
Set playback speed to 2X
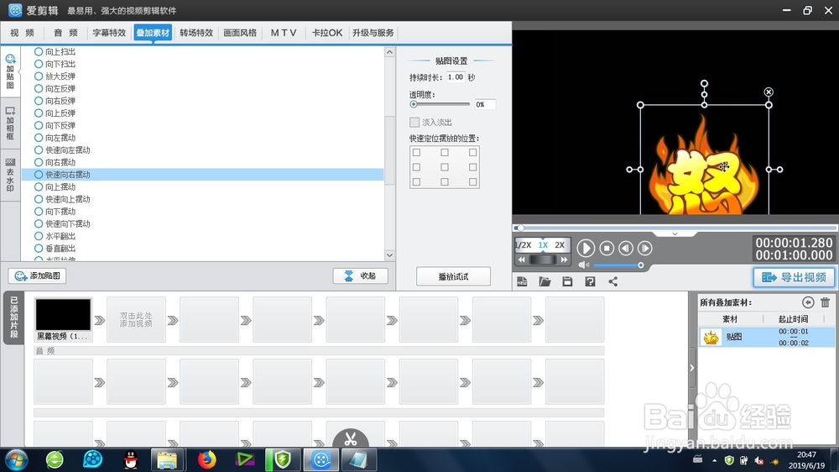(560, 245)
